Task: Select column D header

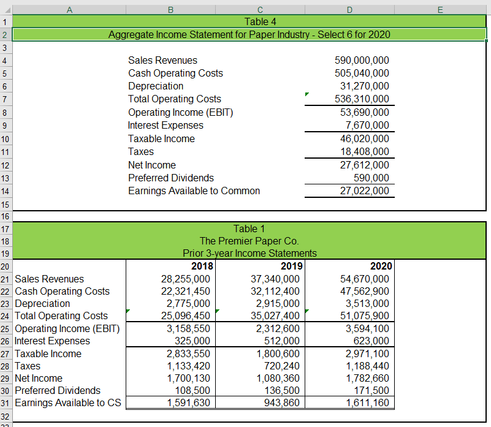Action: coord(349,9)
